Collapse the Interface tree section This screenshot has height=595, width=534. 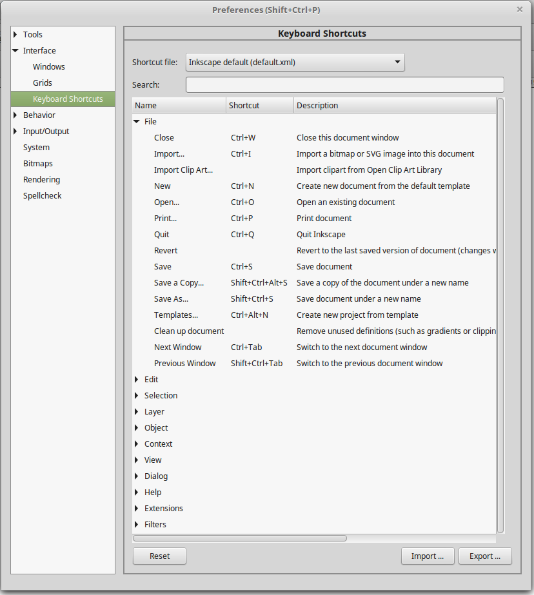coord(15,51)
